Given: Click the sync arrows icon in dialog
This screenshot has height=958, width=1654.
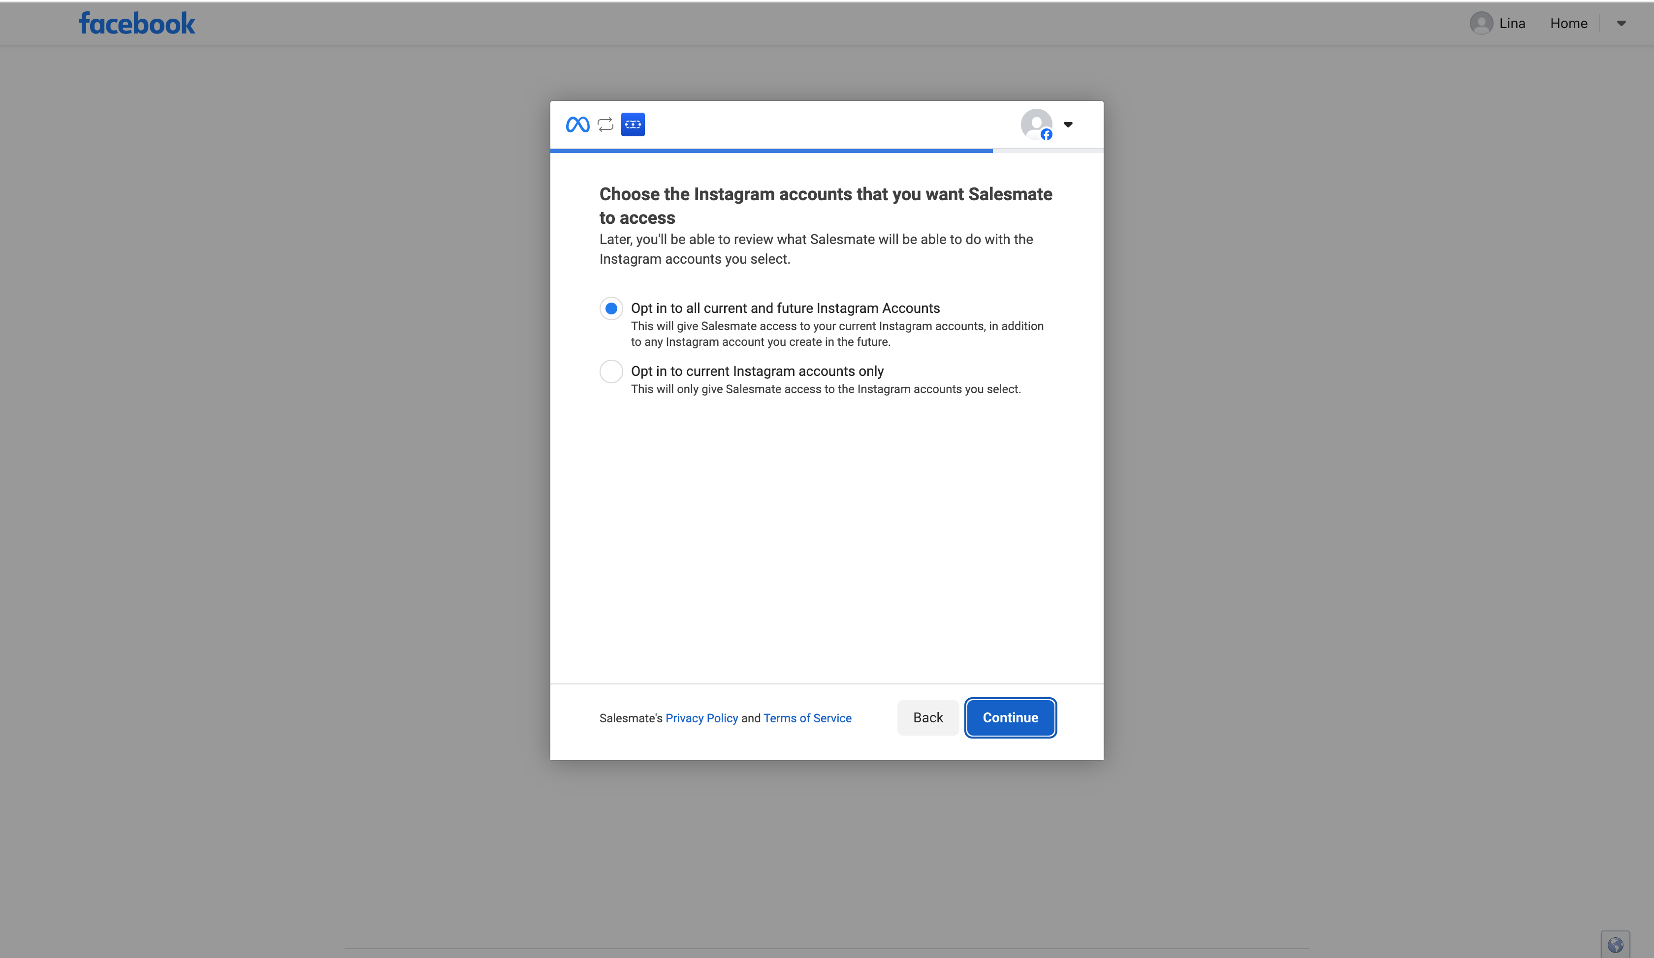Looking at the screenshot, I should coord(605,124).
